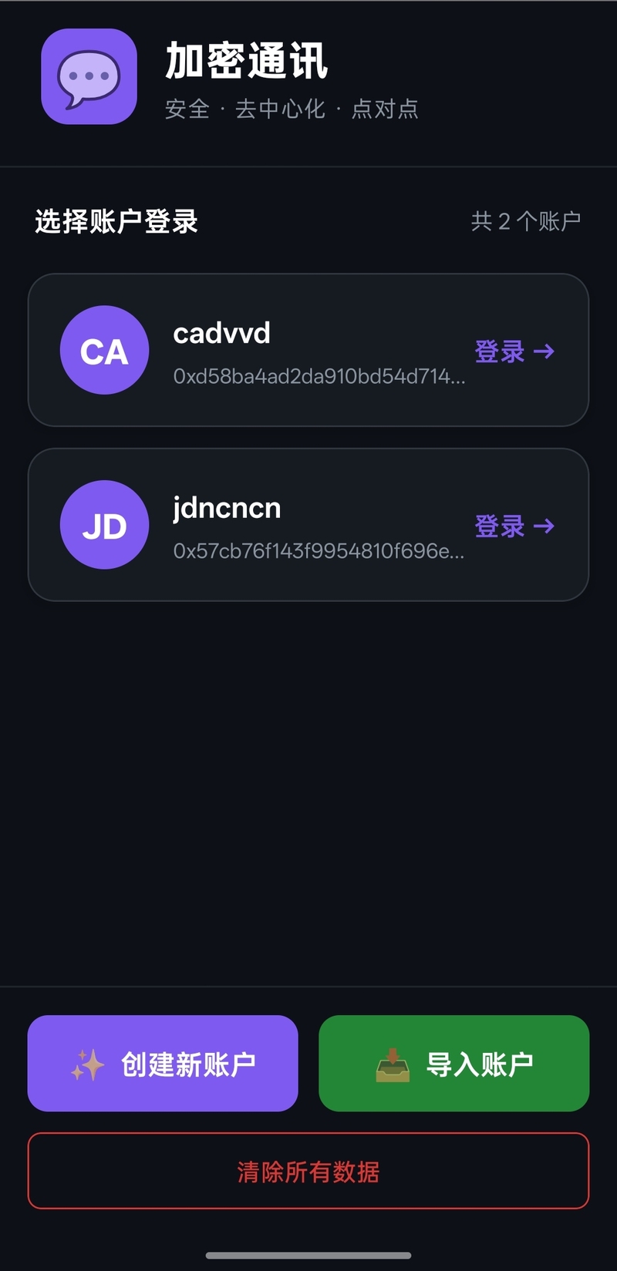This screenshot has height=1271, width=617.
Task: Select the jdncncn account name
Action: point(227,509)
